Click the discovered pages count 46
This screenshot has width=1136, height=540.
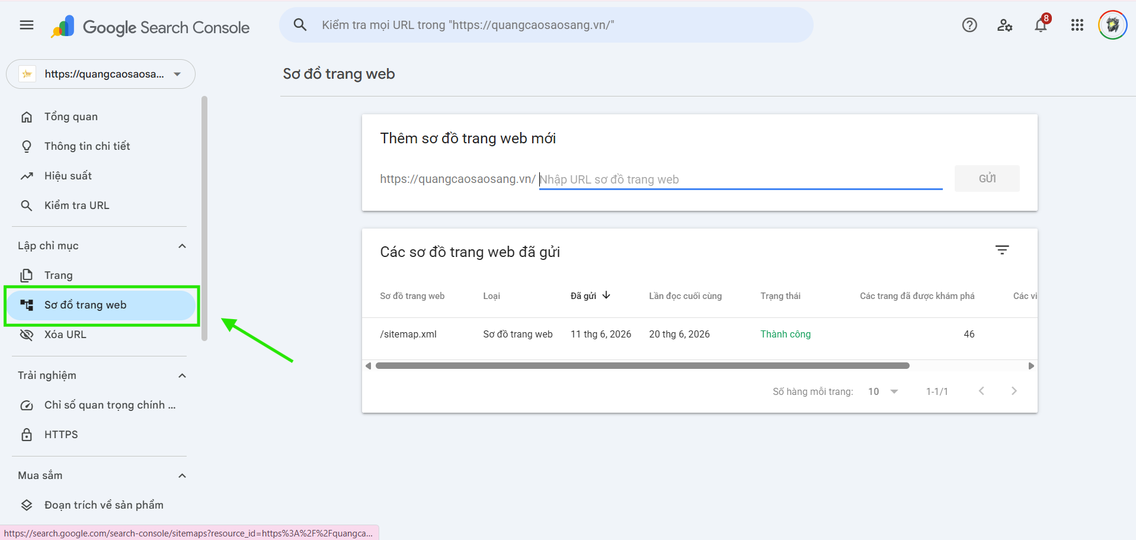969,334
